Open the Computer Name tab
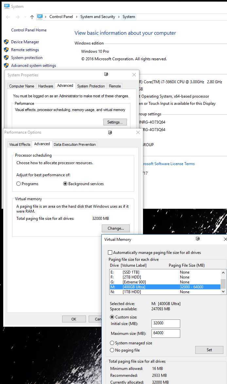Image resolution: width=227 pixels, height=384 pixels. click(x=22, y=86)
